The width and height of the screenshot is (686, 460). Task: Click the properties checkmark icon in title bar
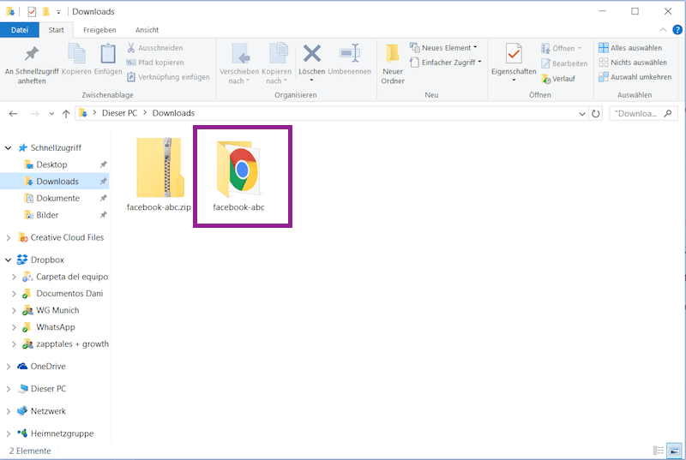pyautogui.click(x=32, y=11)
